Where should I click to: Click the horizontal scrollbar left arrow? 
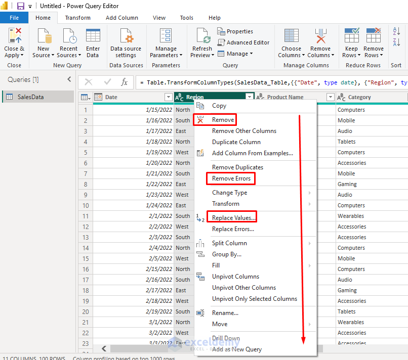coord(104,348)
